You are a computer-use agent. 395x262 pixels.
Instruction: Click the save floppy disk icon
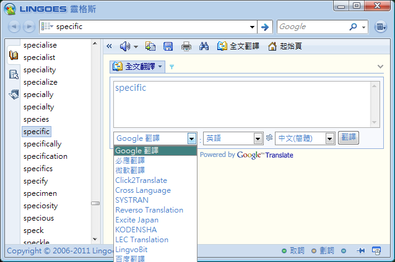point(168,46)
